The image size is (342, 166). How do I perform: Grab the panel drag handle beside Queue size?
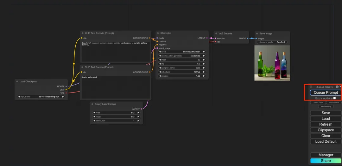point(311,87)
